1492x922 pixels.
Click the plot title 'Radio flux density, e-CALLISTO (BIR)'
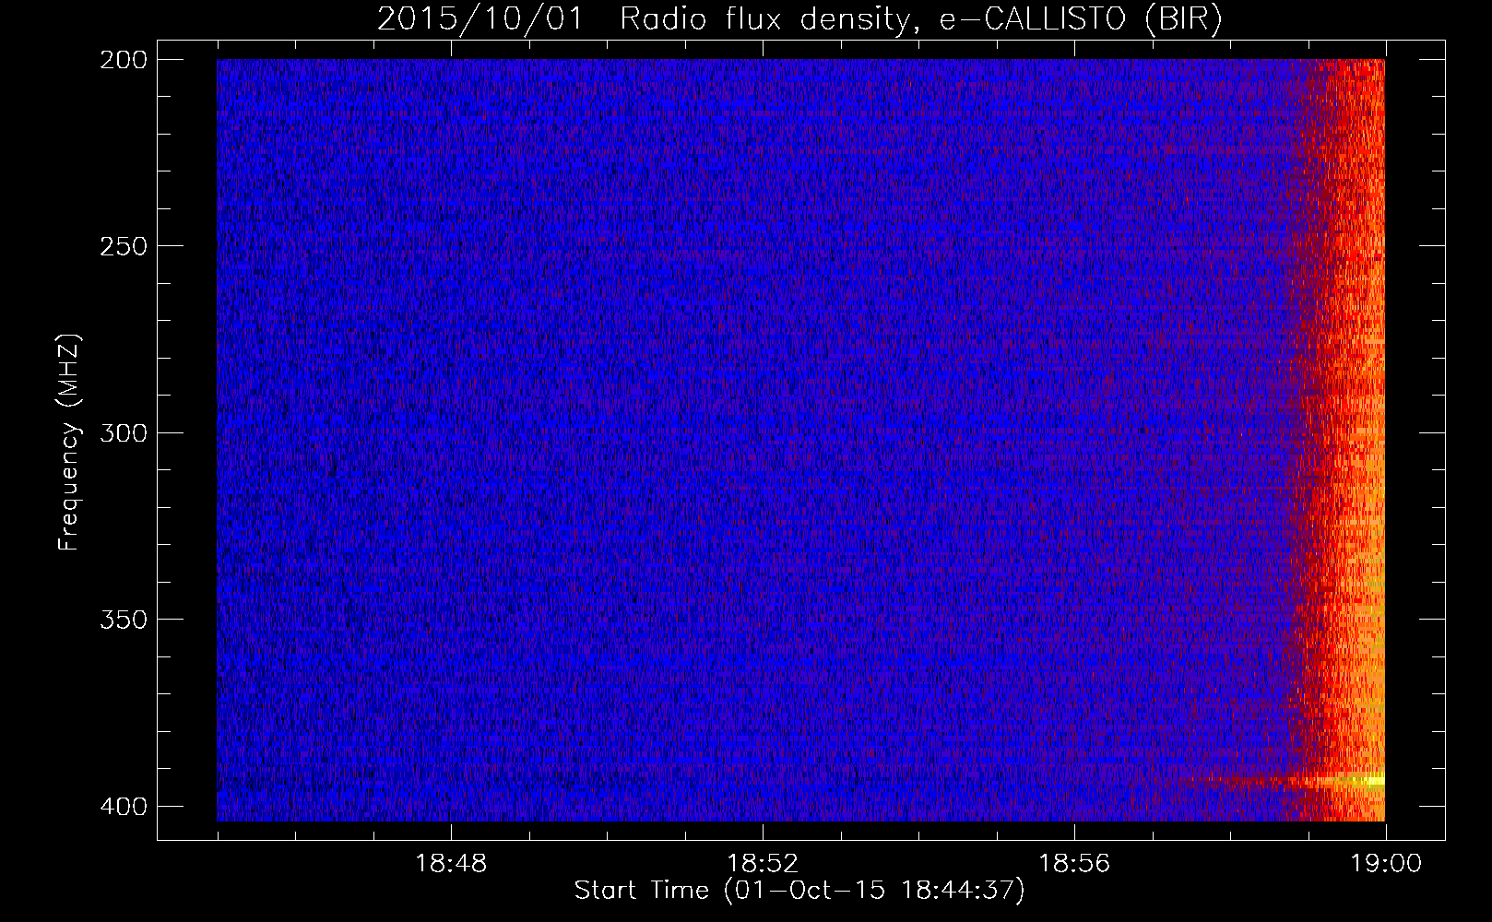[x=921, y=18]
